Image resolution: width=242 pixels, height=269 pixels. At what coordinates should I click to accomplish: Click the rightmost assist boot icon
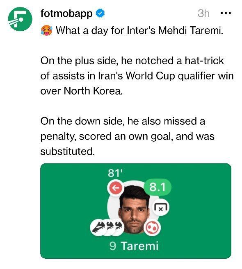point(119,226)
